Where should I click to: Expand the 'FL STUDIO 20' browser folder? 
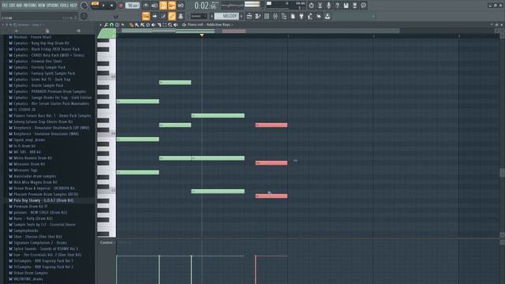(x=24, y=110)
